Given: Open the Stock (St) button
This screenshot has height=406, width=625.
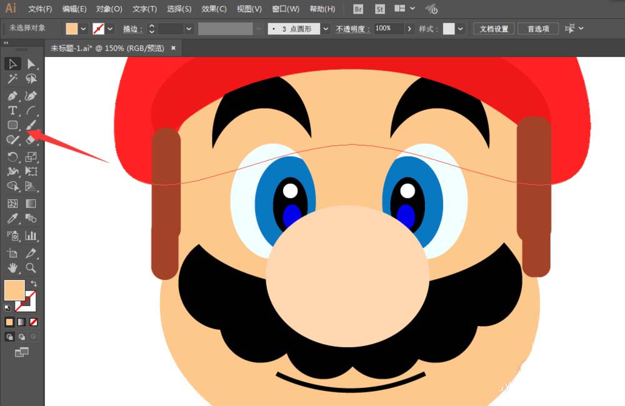Looking at the screenshot, I should (380, 9).
